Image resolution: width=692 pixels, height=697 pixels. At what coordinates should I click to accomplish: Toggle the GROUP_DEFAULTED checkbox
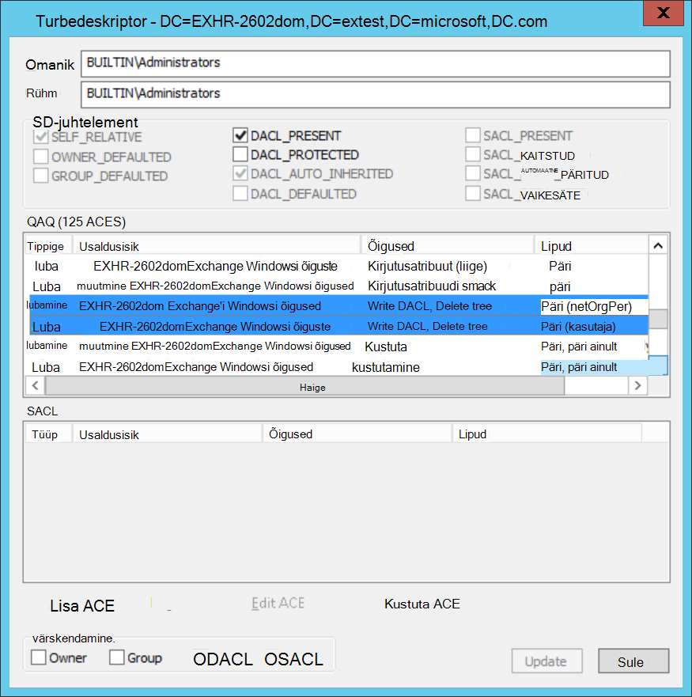click(41, 176)
